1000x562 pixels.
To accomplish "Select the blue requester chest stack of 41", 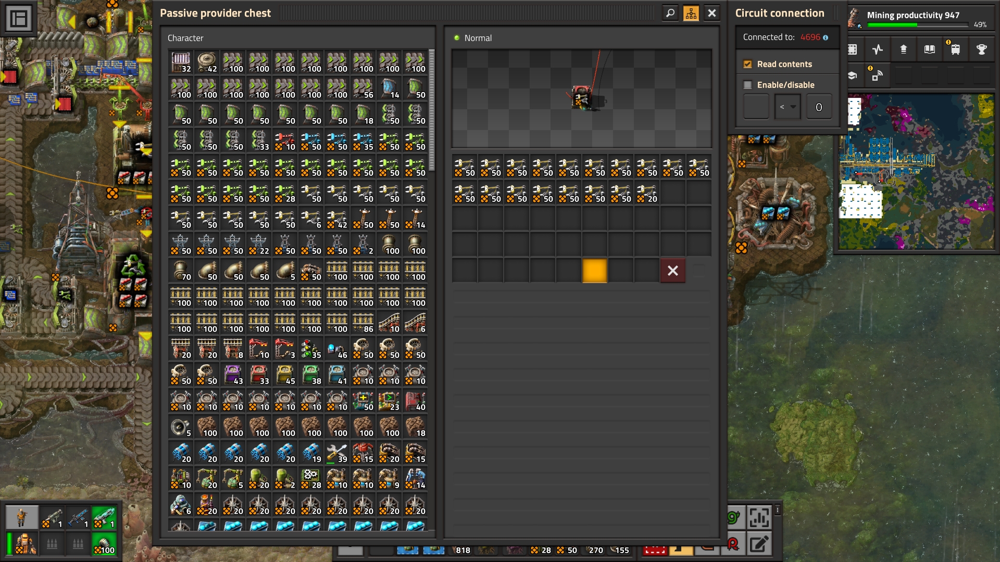I will [x=337, y=375].
